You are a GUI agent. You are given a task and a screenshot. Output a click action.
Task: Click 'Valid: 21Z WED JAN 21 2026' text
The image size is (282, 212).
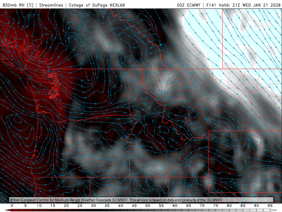pos(250,5)
